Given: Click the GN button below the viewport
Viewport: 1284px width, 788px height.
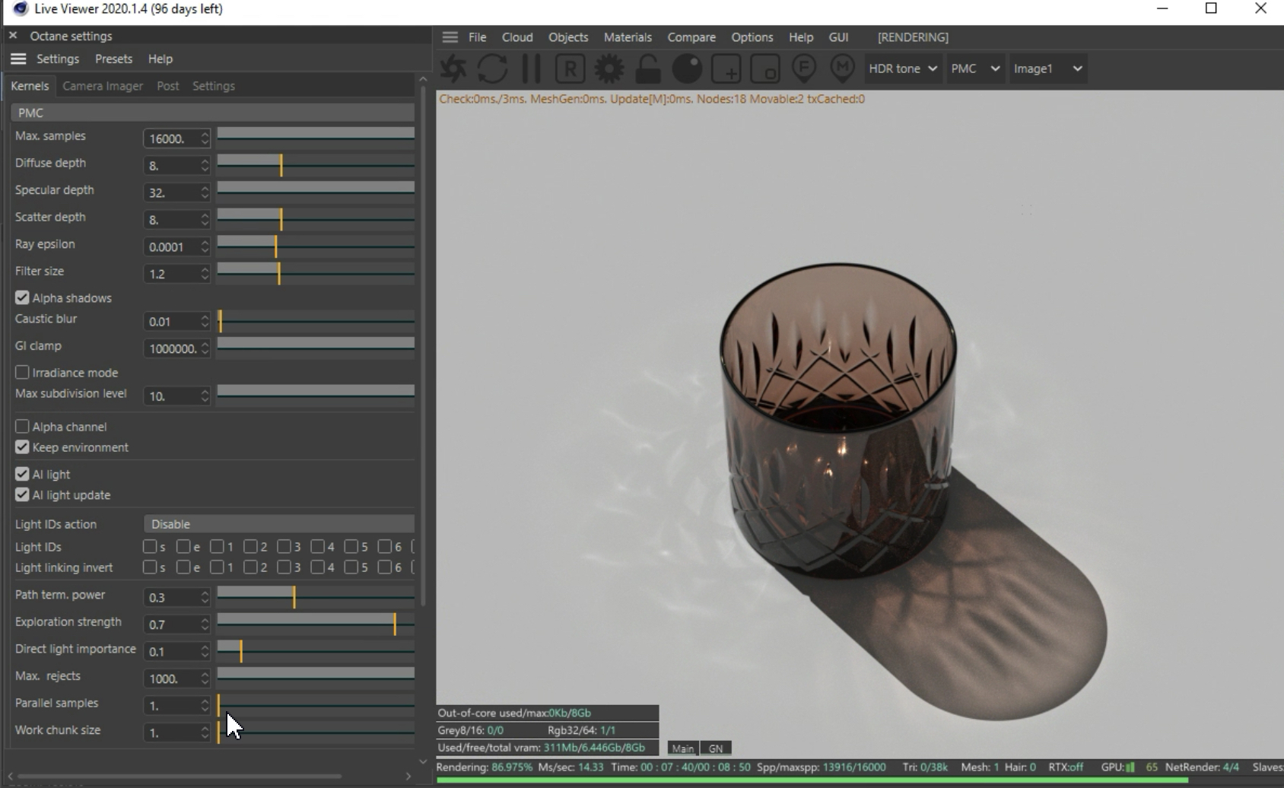Looking at the screenshot, I should [716, 748].
